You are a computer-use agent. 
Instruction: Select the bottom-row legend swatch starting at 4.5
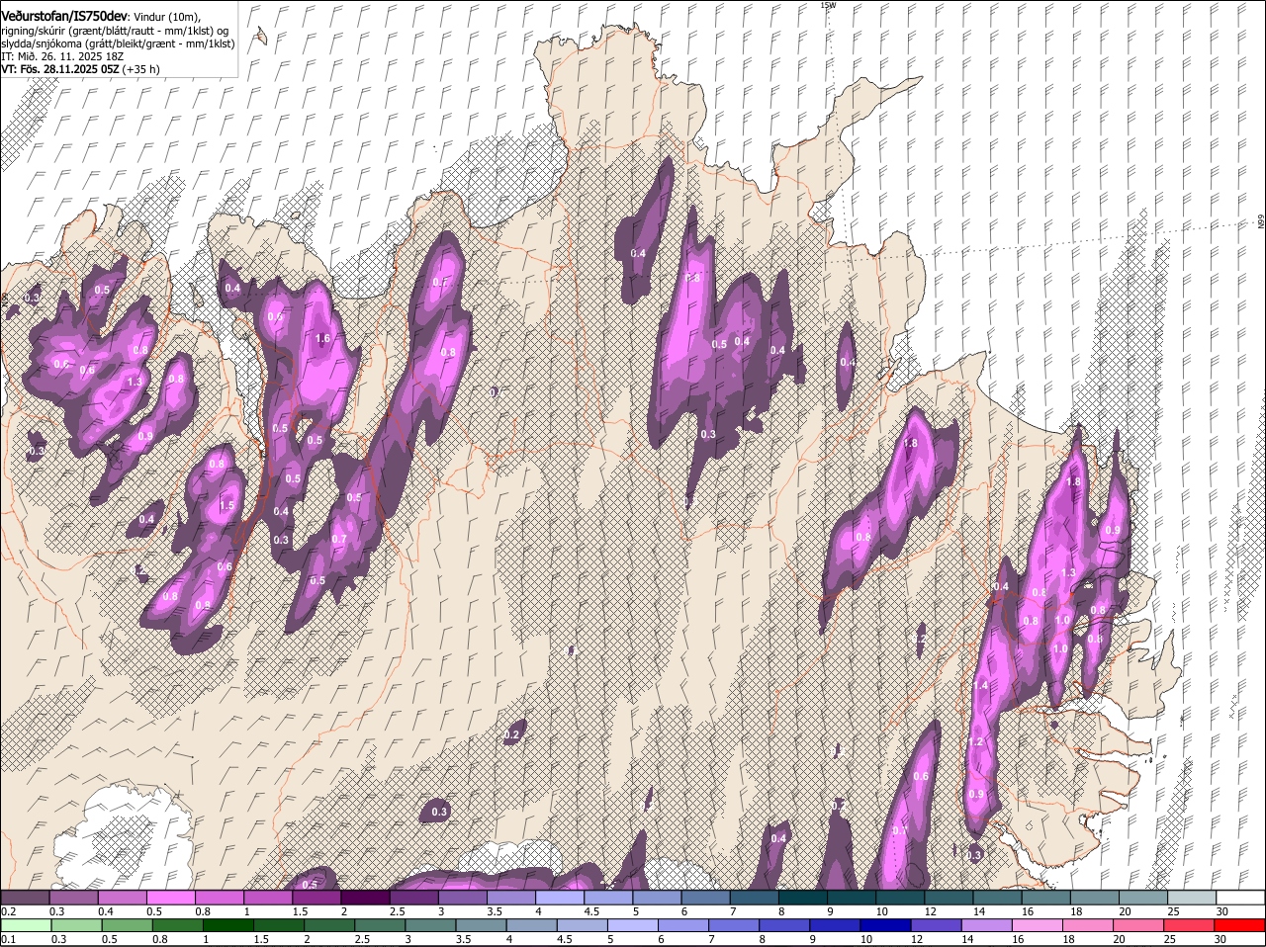[x=583, y=925]
